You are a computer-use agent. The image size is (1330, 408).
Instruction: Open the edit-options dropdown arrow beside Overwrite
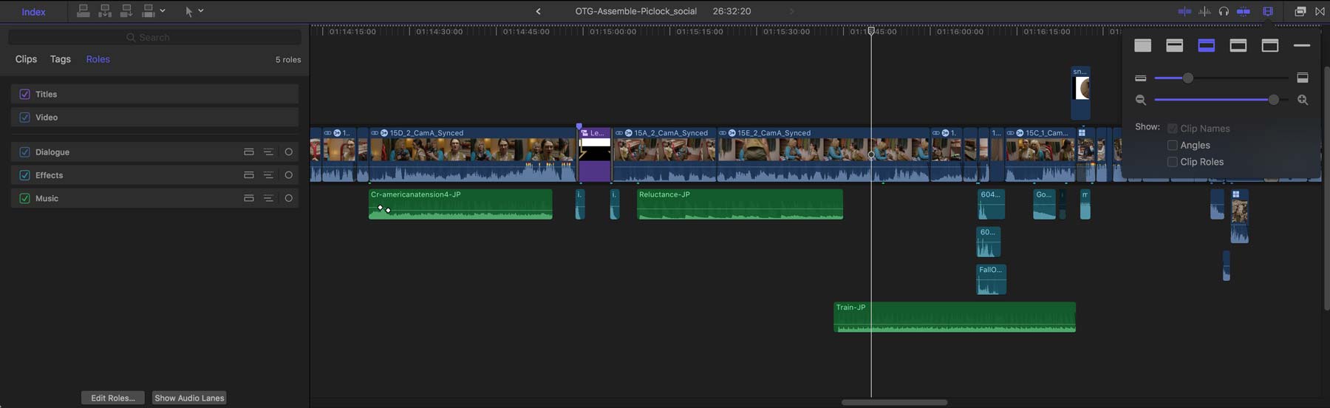[x=163, y=11]
